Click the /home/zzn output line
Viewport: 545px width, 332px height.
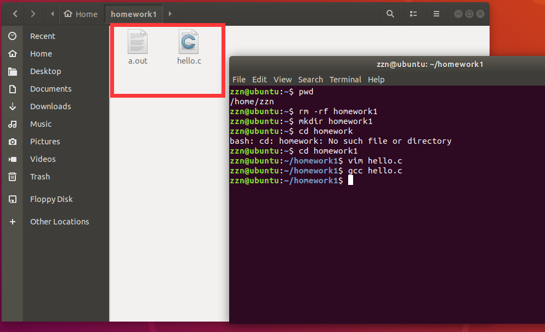[252, 102]
